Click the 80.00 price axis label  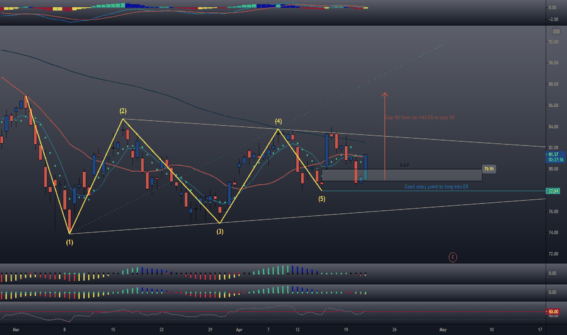coord(553,169)
